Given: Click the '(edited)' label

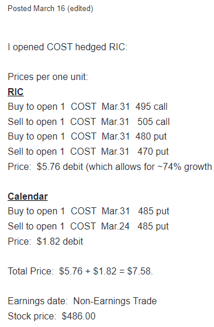Looking at the screenshot, I should pos(80,9).
